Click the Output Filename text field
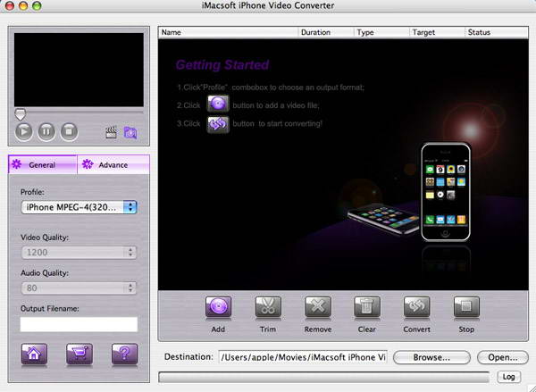The image size is (536, 392). [x=79, y=324]
